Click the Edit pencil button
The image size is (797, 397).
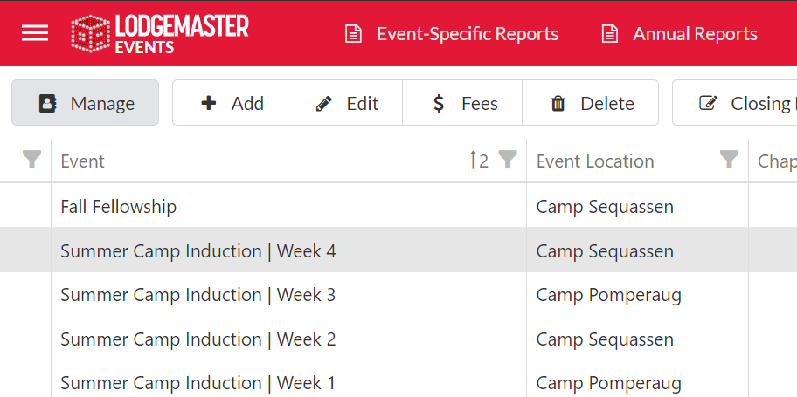click(x=346, y=103)
